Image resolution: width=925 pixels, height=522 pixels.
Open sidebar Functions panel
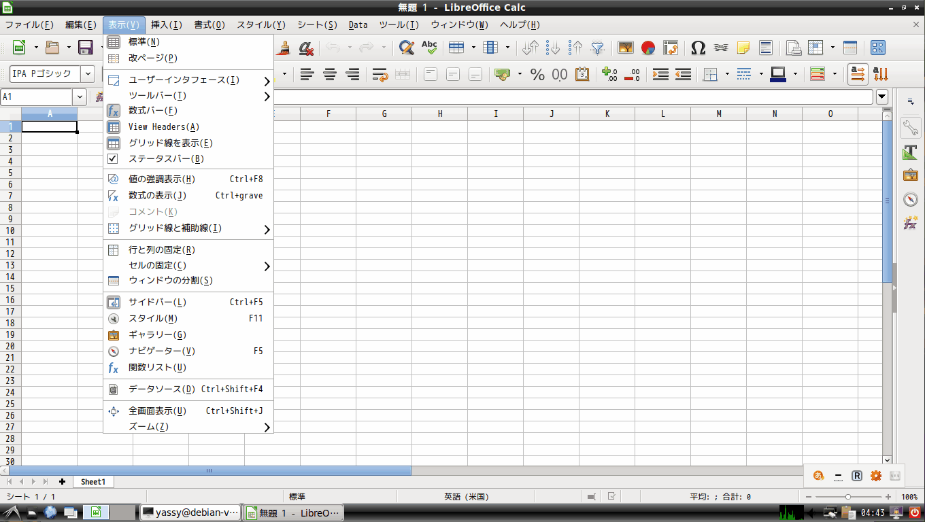(x=911, y=223)
